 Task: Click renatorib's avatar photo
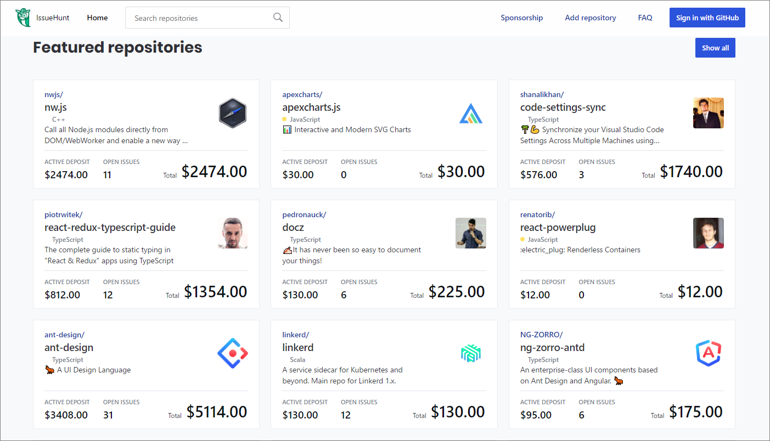(x=709, y=233)
